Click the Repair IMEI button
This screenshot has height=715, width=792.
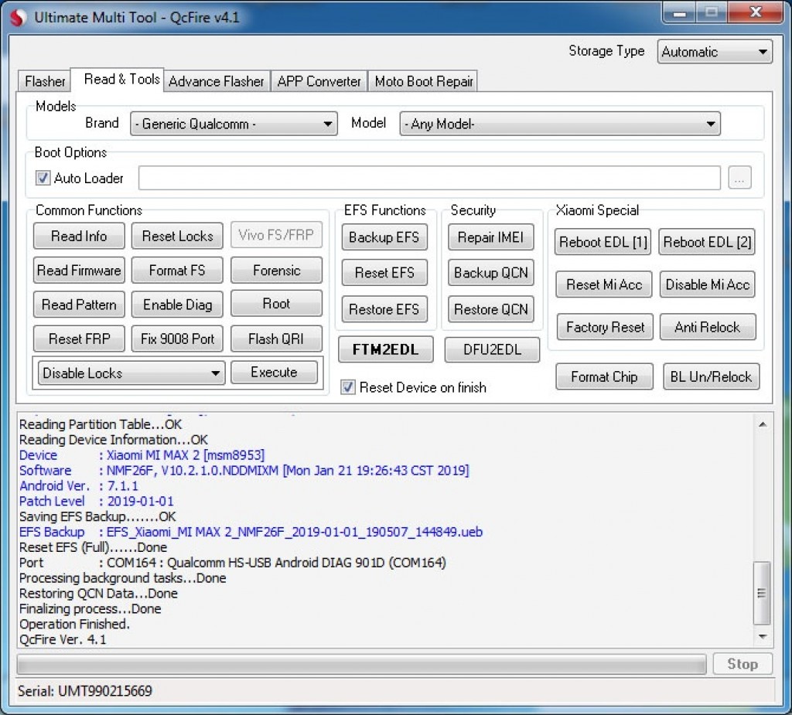tap(490, 237)
